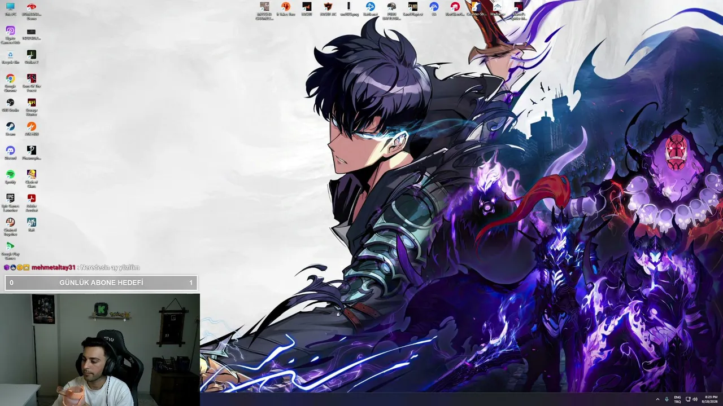This screenshot has width=723, height=406.
Task: Click the Marvel's Spider-Man shortcut
Action: point(519,11)
